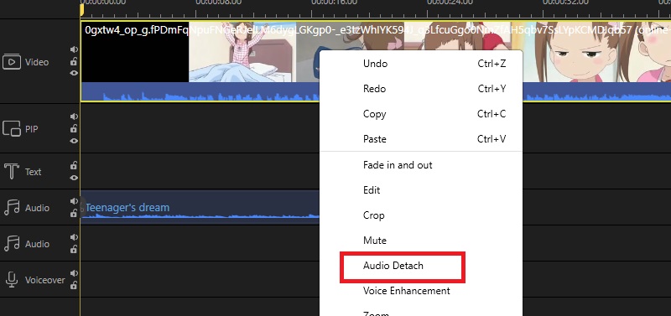Lock the PIP track
This screenshot has height=316, width=671.
coord(74,128)
